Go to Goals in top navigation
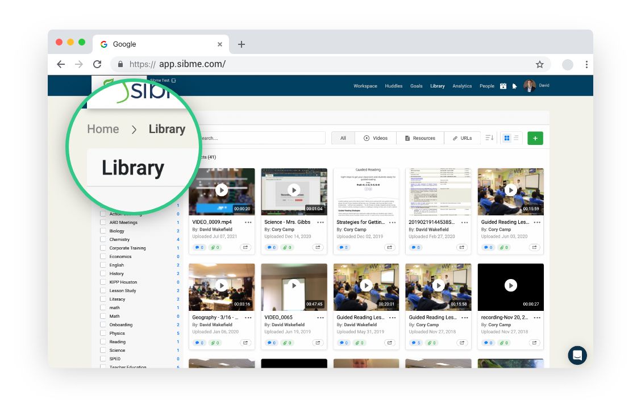Screen dimensions: 641x416 pyautogui.click(x=416, y=86)
